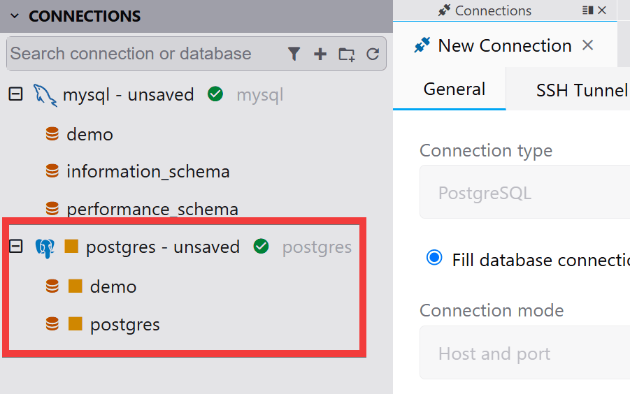Close the New Connection tab
The height and width of the screenshot is (394, 630).
pos(588,45)
